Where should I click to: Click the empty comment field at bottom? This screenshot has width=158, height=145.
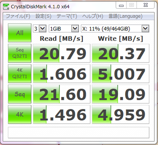tap(79, 132)
